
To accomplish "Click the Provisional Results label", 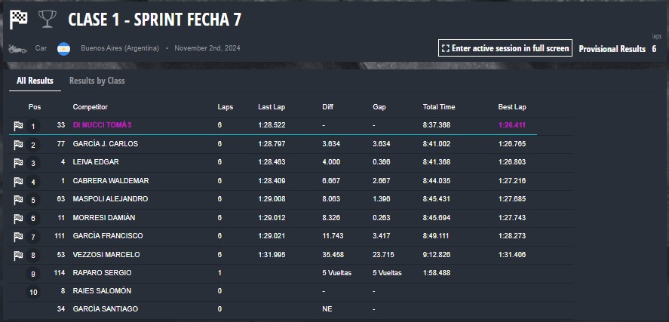I will (x=612, y=49).
